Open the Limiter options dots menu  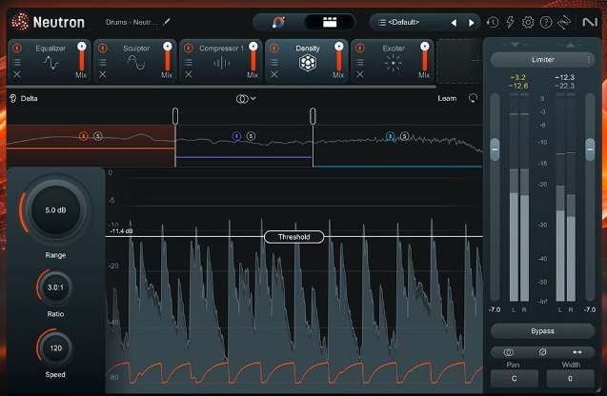tap(589, 60)
